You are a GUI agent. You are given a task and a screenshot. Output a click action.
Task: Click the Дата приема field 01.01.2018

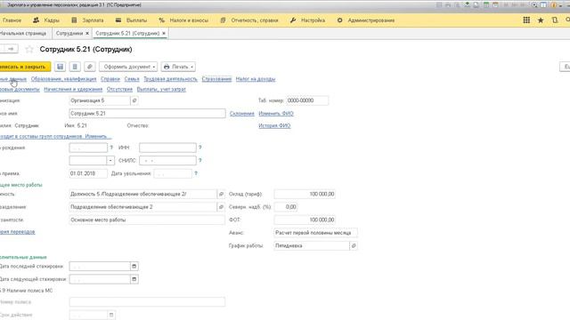pos(88,173)
